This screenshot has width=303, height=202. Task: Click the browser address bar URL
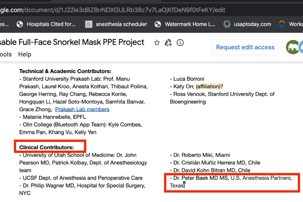pyautogui.click(x=113, y=10)
